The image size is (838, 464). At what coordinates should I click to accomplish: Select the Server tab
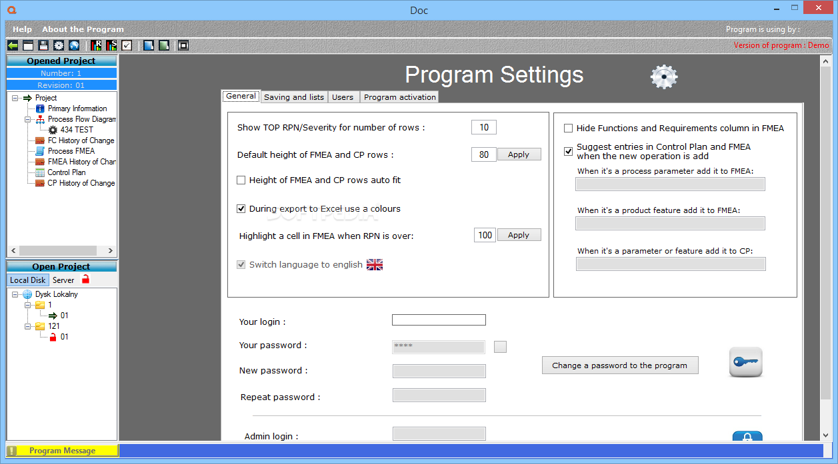point(64,280)
